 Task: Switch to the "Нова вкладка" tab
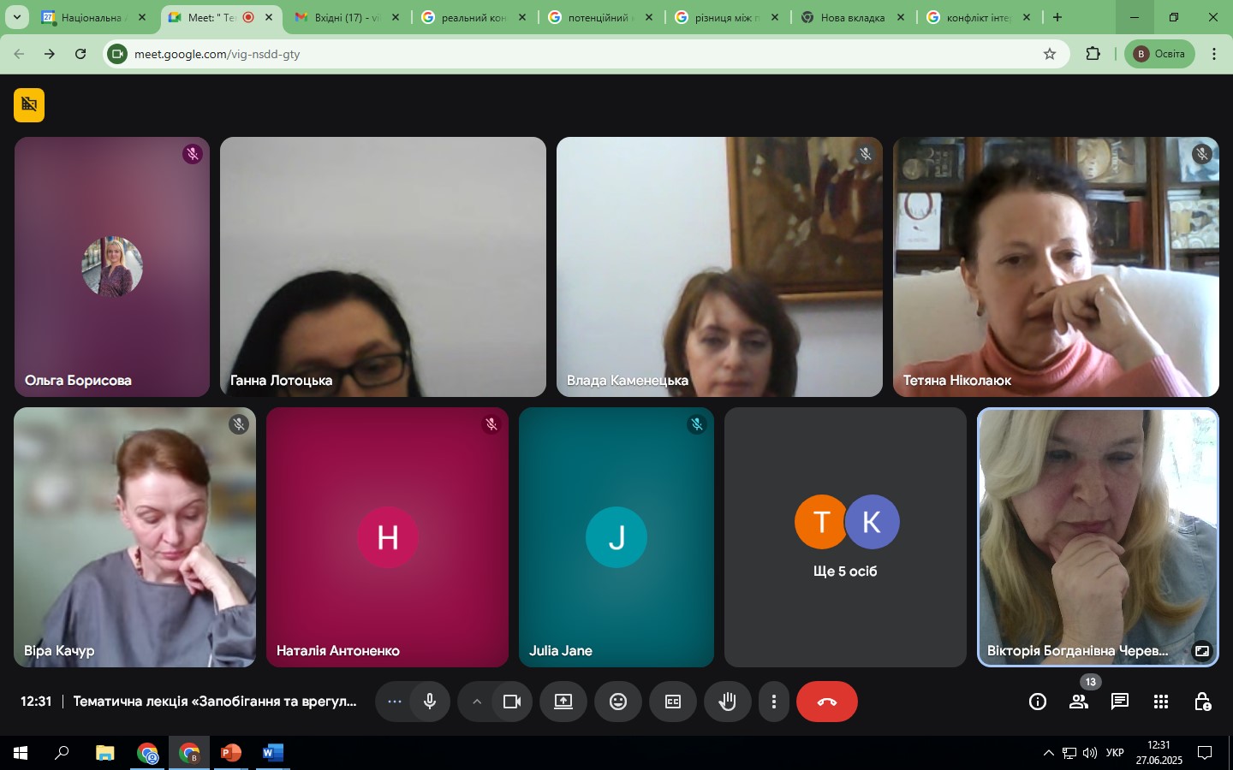tap(851, 17)
